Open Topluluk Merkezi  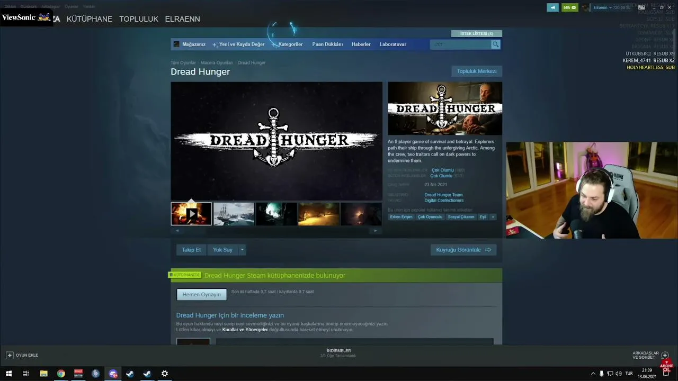[477, 71]
